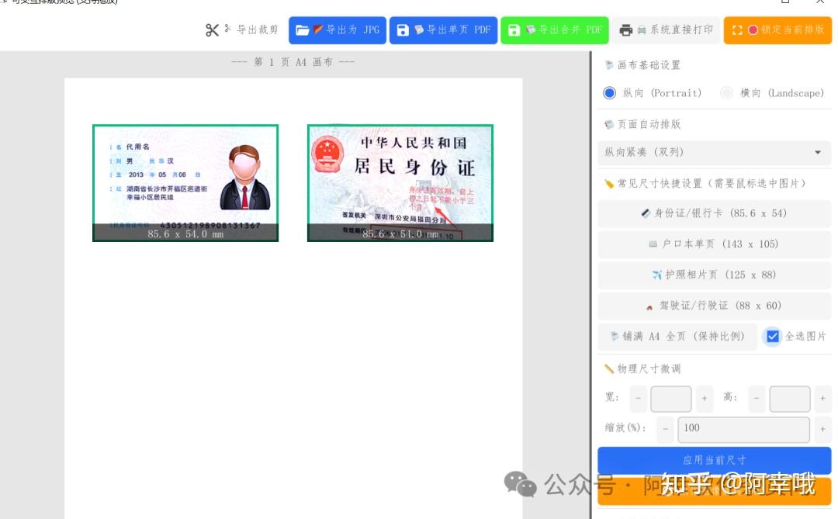This screenshot has width=838, height=519.
Task: Apply 护照相片页 (125 x 88) size preset
Action: click(714, 275)
